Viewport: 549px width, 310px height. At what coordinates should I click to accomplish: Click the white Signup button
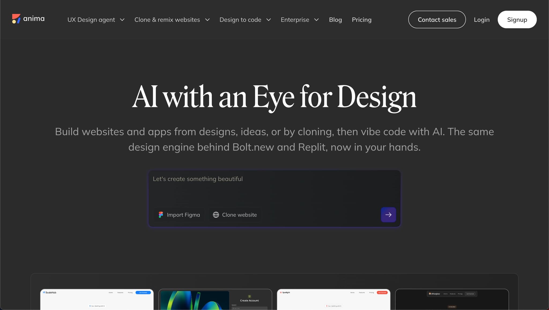click(517, 20)
